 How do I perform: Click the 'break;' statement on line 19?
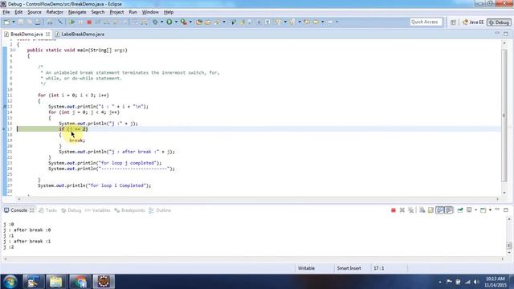coord(77,140)
